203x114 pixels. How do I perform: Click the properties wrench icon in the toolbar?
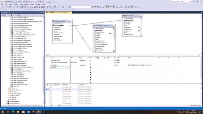pyautogui.click(x=95, y=7)
